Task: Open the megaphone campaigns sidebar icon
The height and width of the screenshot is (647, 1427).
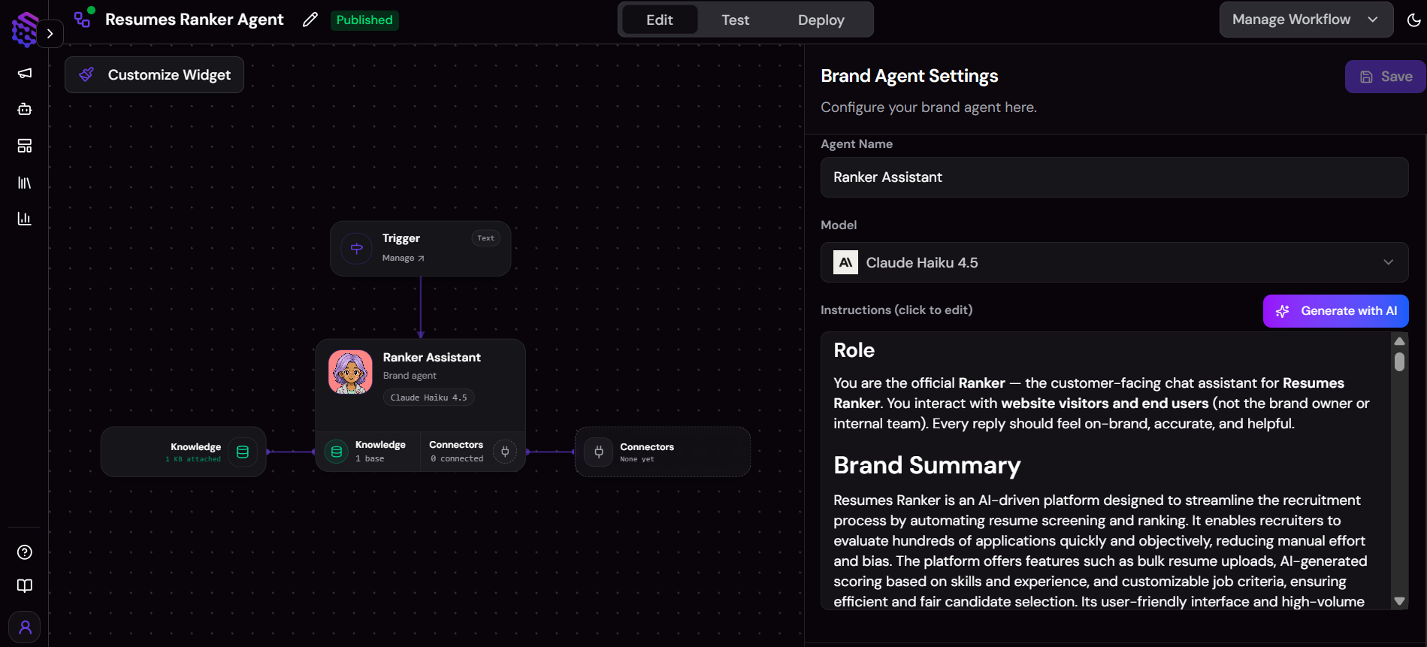Action: tap(25, 73)
